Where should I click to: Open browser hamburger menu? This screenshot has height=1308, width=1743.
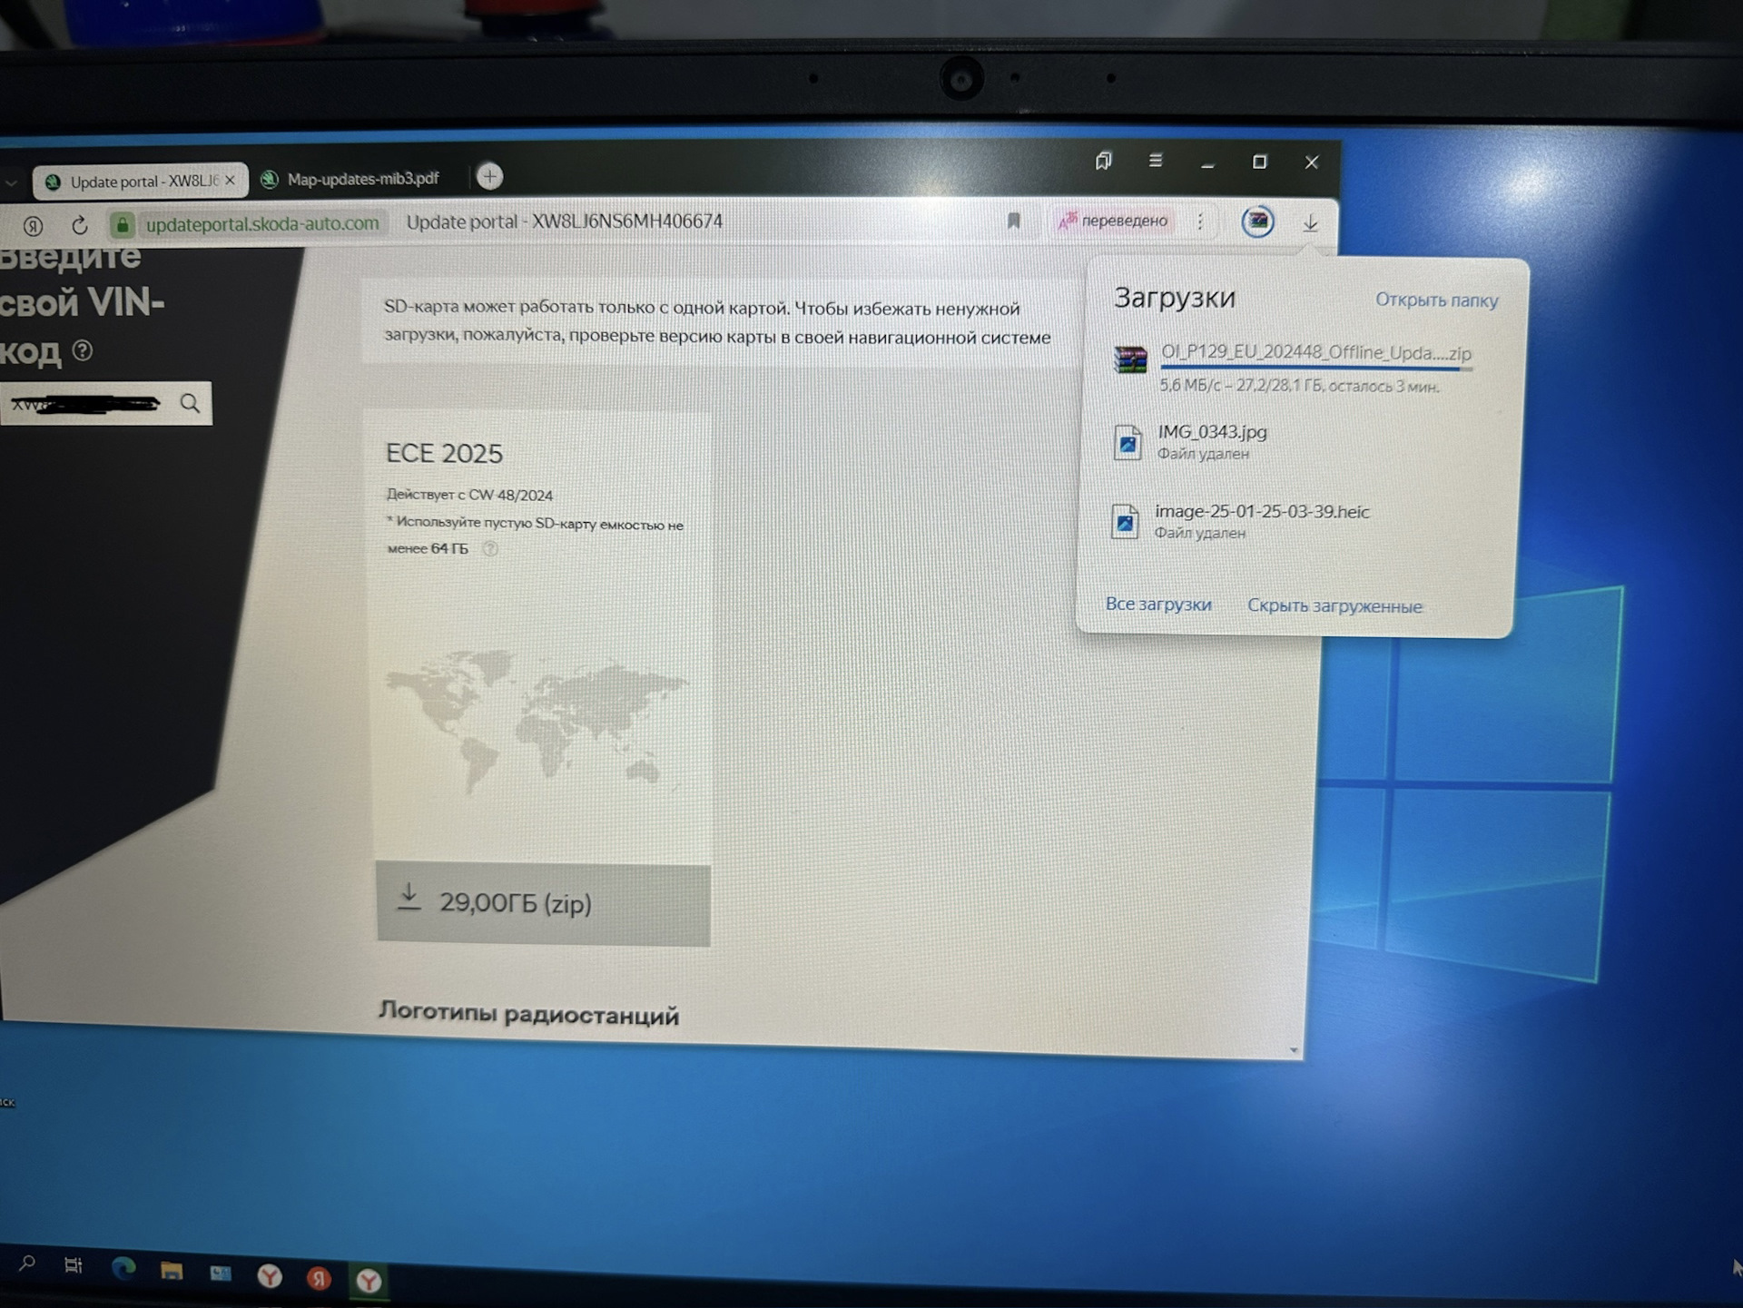(1155, 161)
